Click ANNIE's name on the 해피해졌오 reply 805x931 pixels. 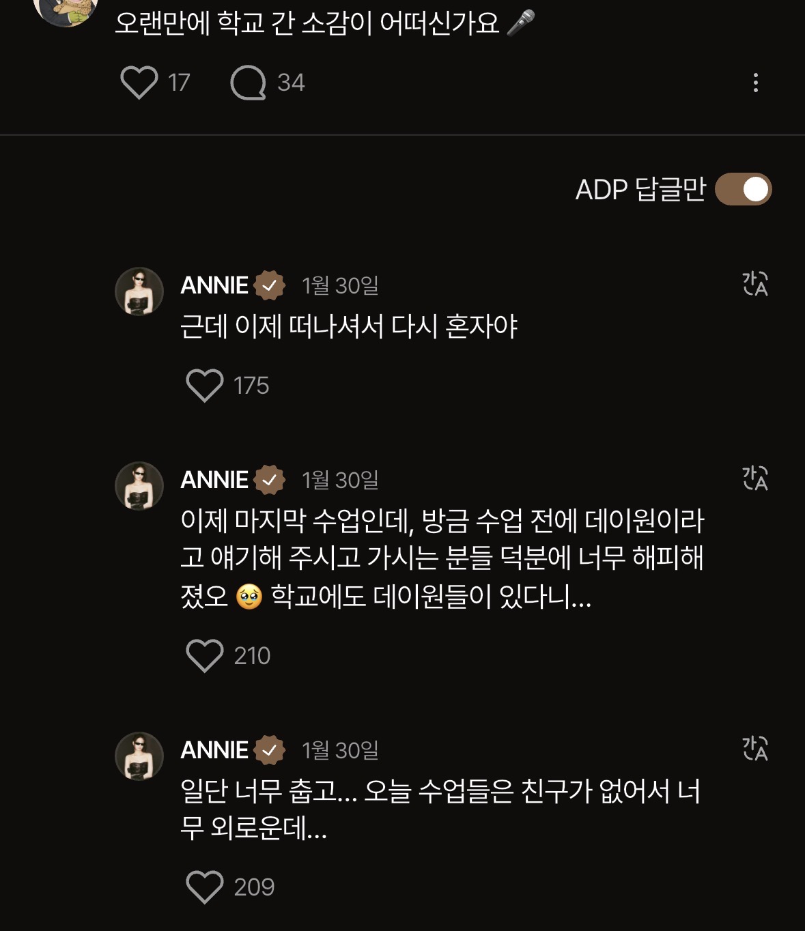[x=214, y=480]
